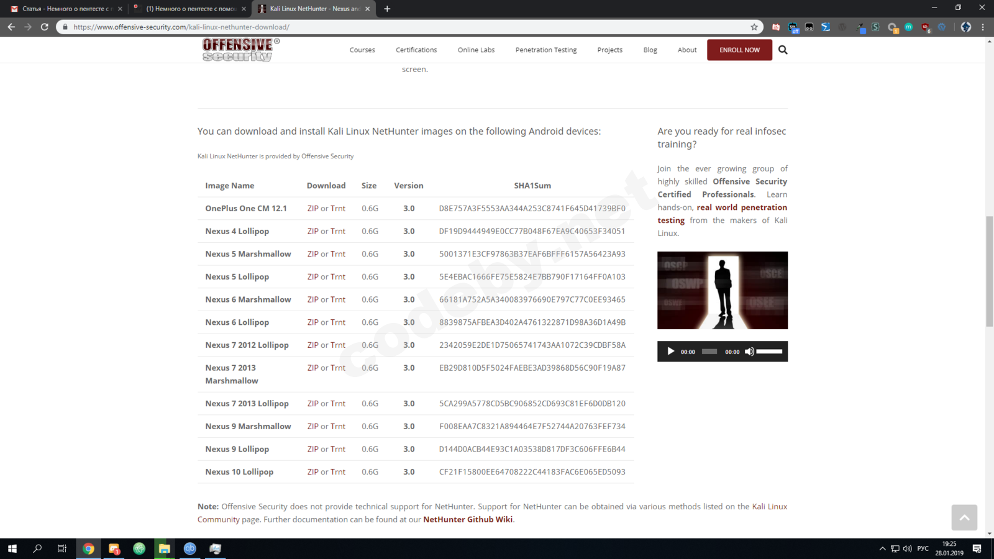Download Trnt for Nexus 4 Lollipop
Viewport: 994px width, 559px height.
338,231
